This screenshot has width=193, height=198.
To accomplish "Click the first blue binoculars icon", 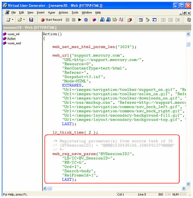I will (102, 20).
